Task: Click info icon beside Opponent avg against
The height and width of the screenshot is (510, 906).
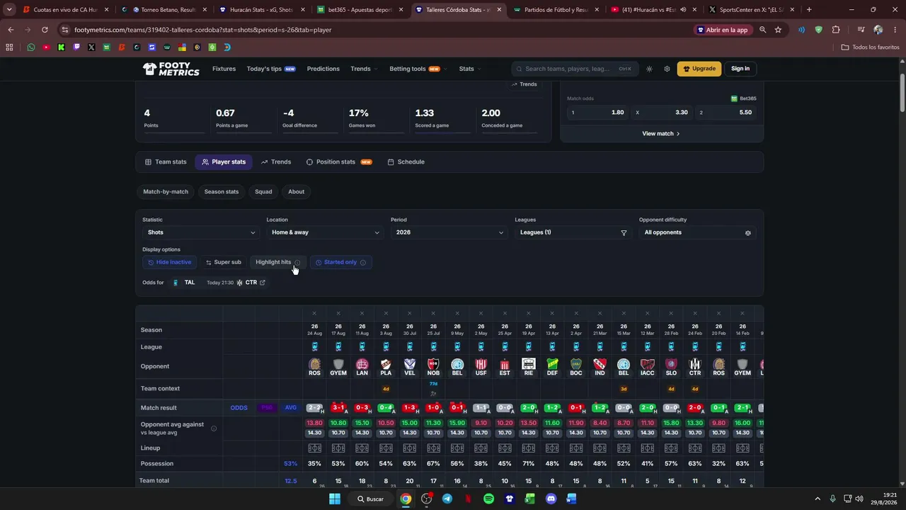Action: coord(214,429)
